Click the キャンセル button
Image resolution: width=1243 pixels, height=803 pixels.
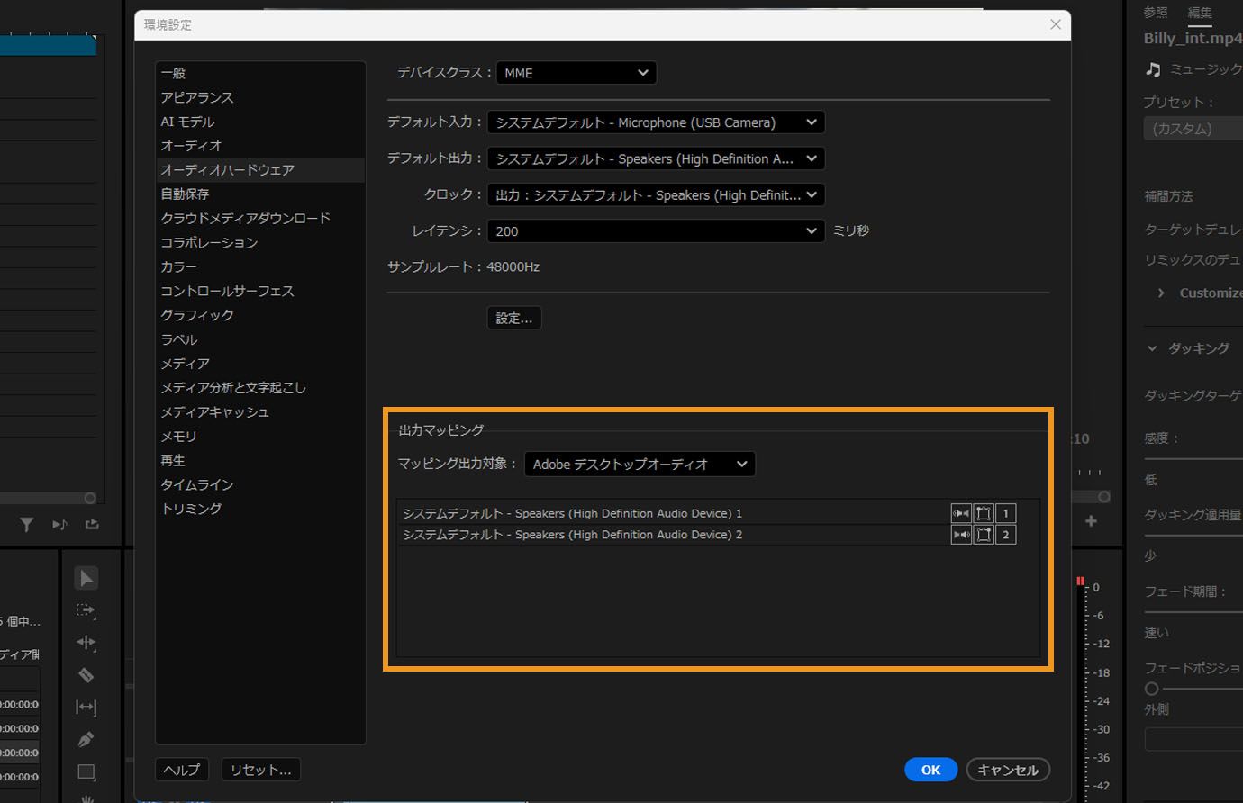pyautogui.click(x=1008, y=770)
